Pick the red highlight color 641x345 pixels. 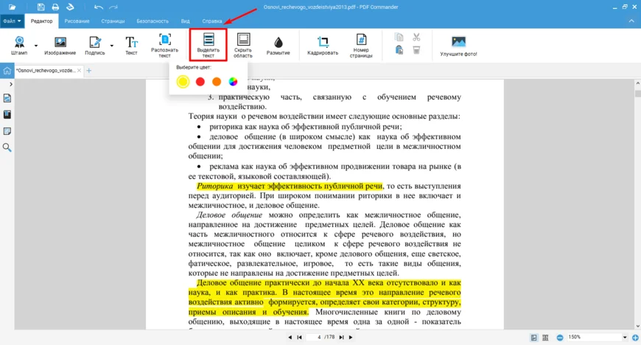[x=200, y=82]
